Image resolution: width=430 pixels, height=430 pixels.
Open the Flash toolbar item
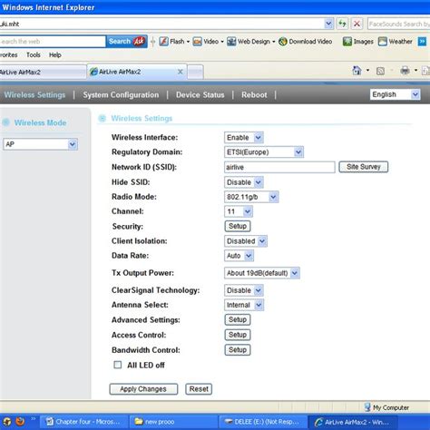coord(174,42)
